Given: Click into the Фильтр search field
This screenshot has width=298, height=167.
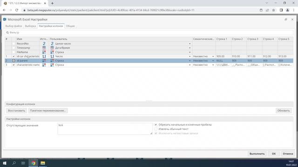Looking at the screenshot, I should coord(149,32).
